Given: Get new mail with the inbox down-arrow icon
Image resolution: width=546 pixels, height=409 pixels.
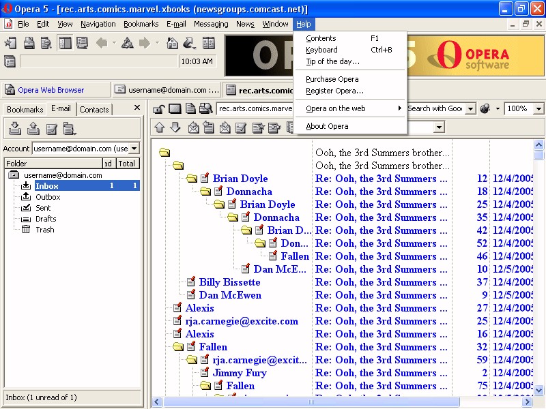Looking at the screenshot, I should coord(14,128).
